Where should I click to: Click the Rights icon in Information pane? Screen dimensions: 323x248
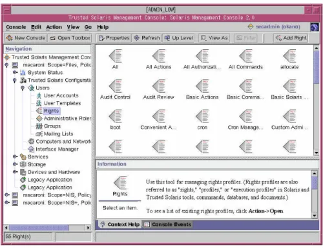click(120, 183)
